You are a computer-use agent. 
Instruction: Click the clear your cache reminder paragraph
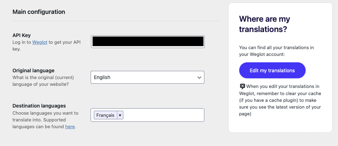tap(280, 100)
